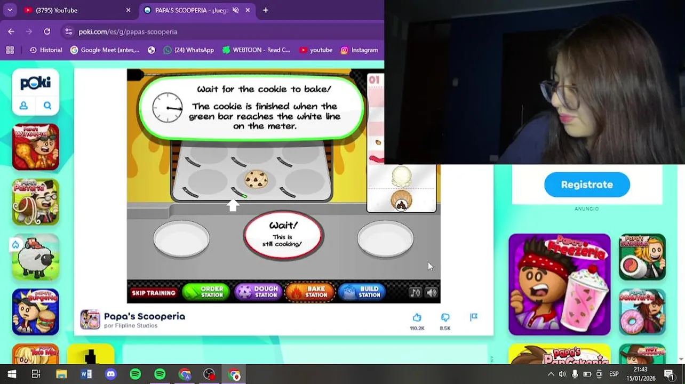The height and width of the screenshot is (384, 685).
Task: Open File Explorer from taskbar
Action: [61, 374]
